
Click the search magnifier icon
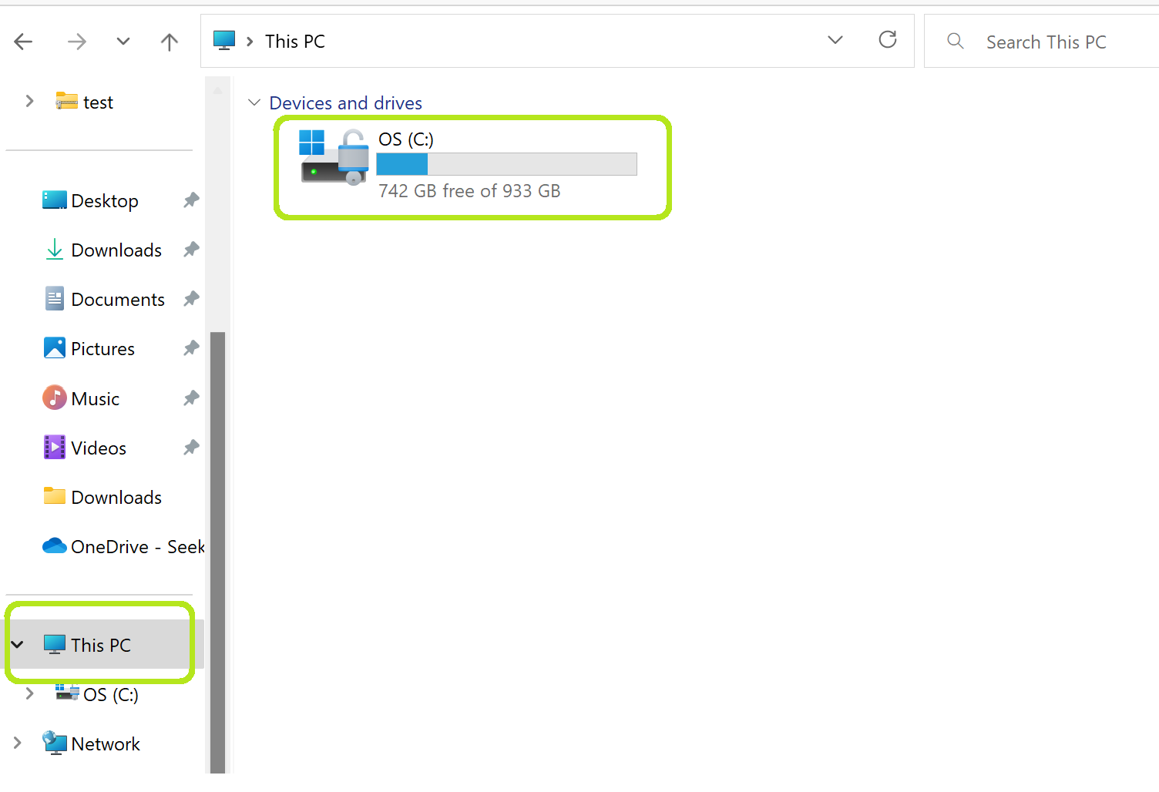tap(956, 41)
